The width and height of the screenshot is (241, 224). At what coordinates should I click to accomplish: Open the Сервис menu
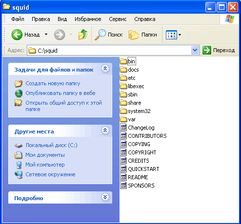[118, 19]
